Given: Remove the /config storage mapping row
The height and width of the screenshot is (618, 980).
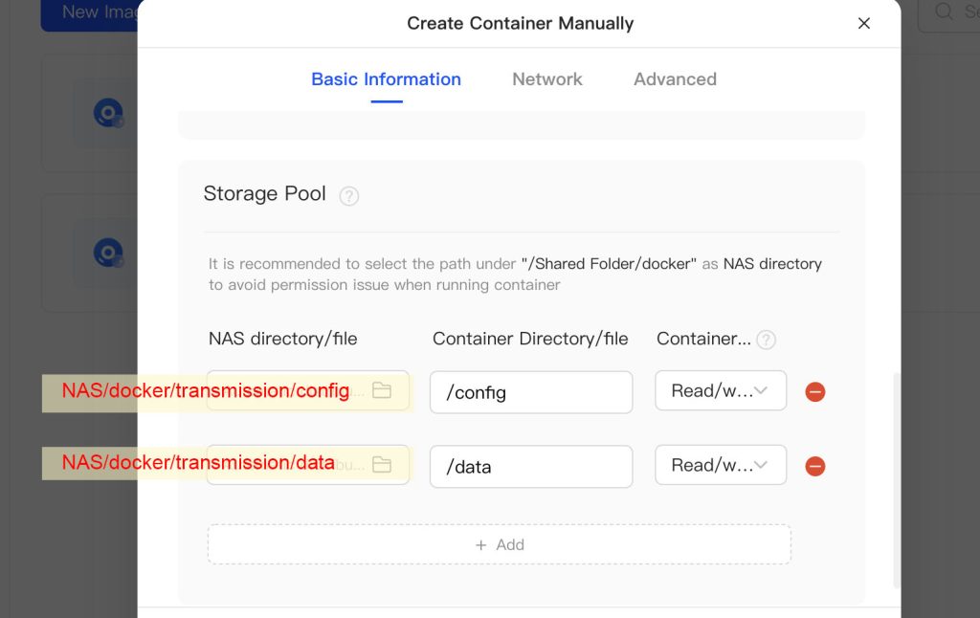Looking at the screenshot, I should (814, 392).
